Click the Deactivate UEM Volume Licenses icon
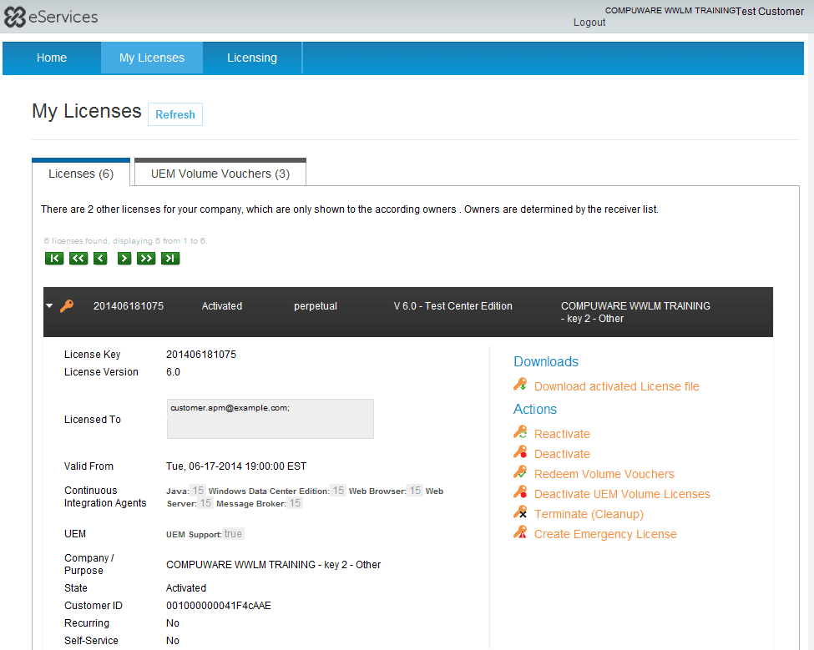The width and height of the screenshot is (814, 650). (x=520, y=492)
